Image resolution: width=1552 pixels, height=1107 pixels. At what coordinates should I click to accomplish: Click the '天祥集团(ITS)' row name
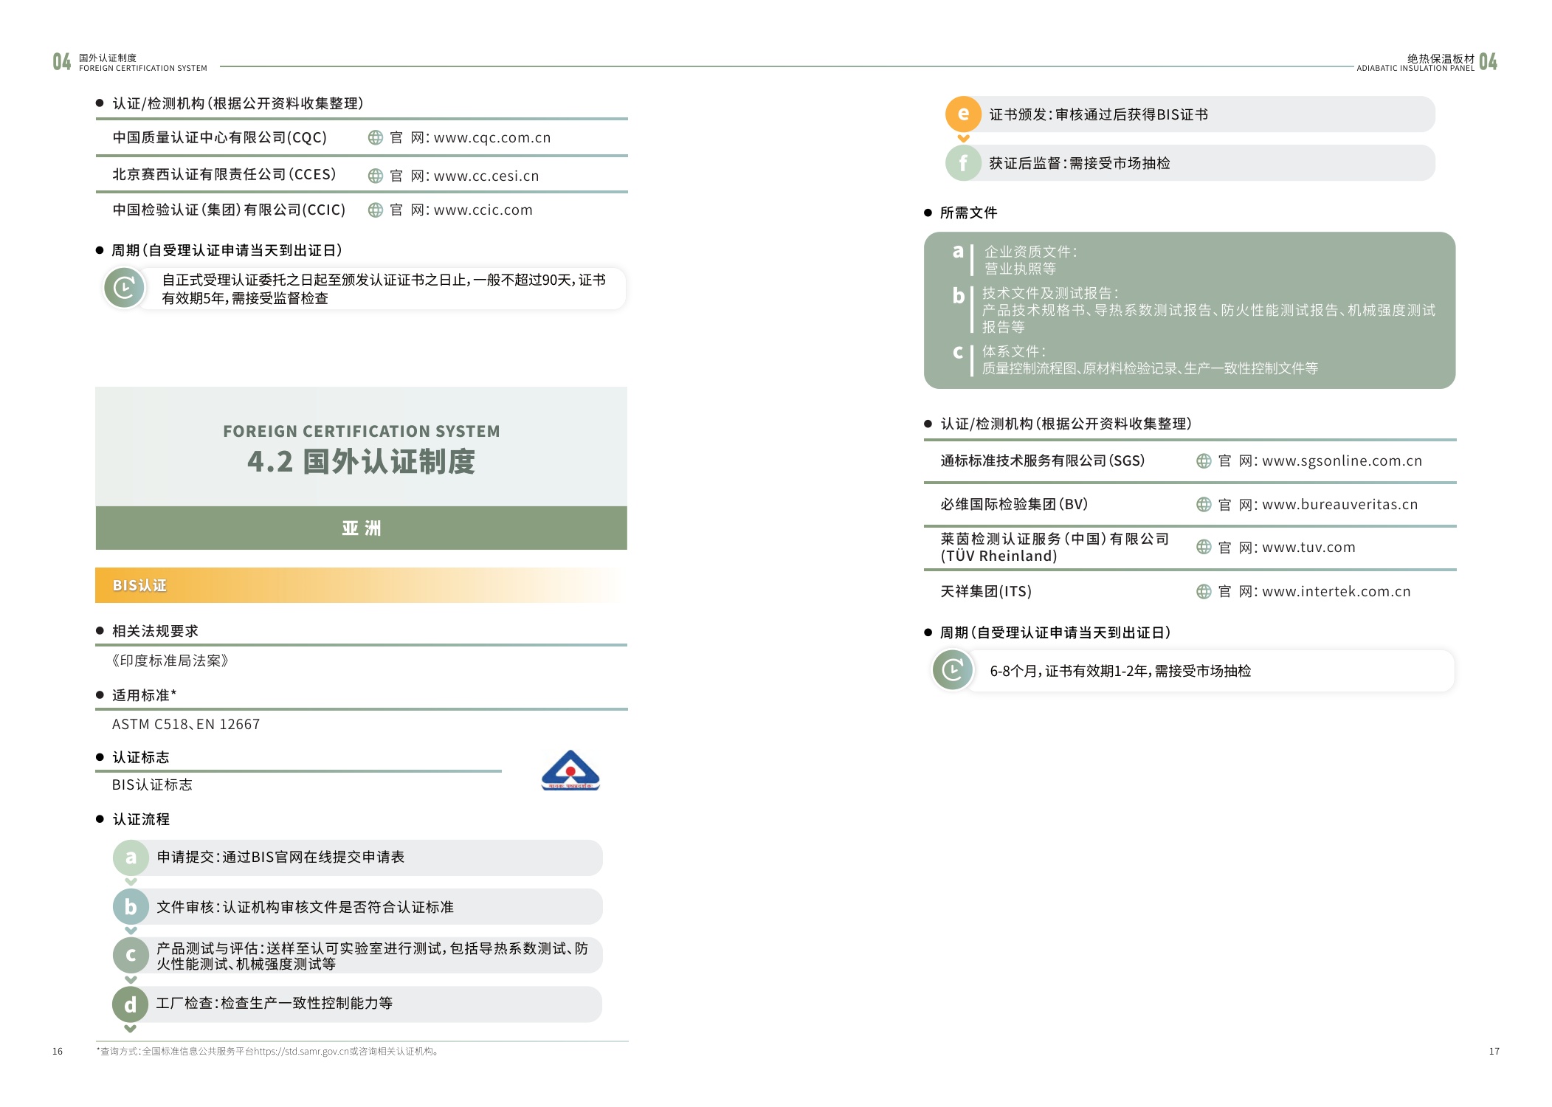click(x=986, y=592)
